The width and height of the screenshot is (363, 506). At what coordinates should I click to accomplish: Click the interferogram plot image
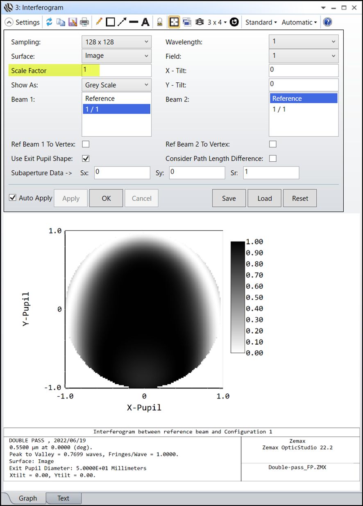pyautogui.click(x=143, y=309)
